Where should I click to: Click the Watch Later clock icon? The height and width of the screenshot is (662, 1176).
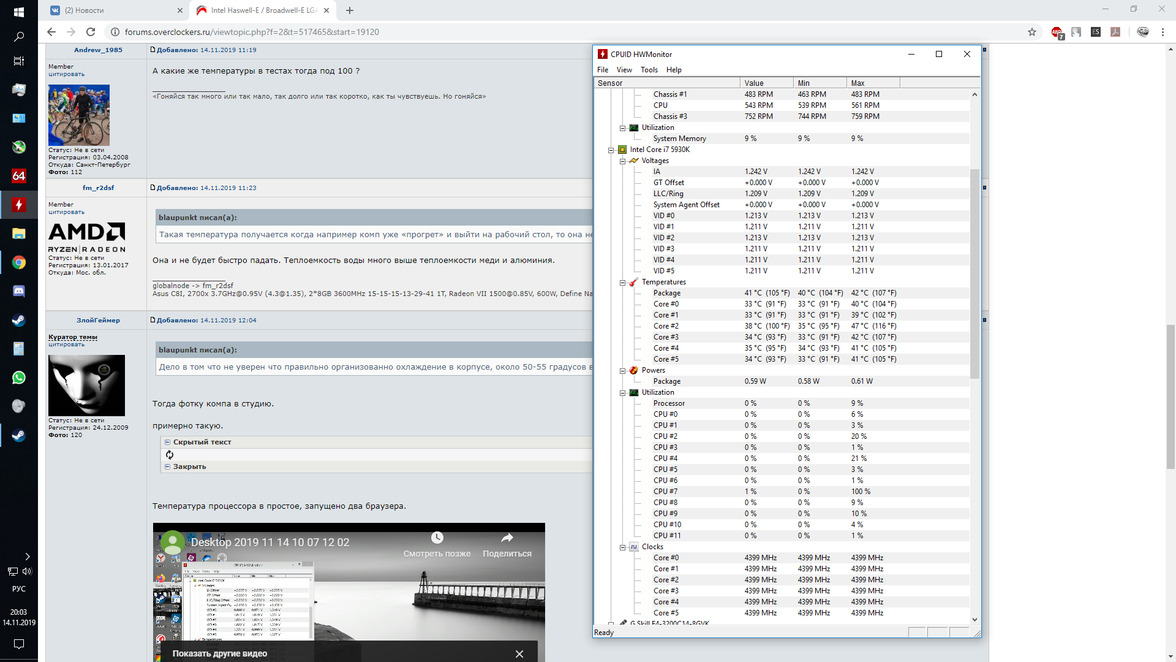point(437,538)
